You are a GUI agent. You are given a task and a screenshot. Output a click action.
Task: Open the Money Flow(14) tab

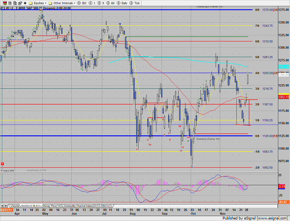pyautogui.click(x=52, y=206)
